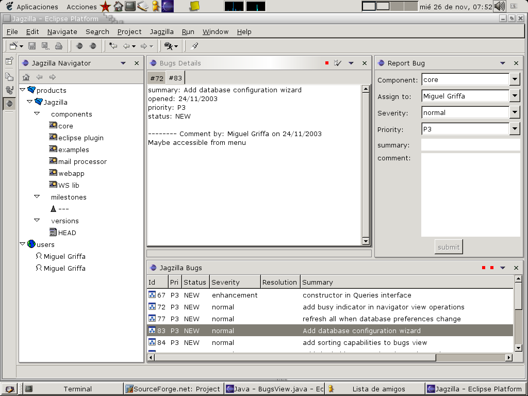
Task: Open the Component dropdown in Report Bug
Action: (515, 79)
